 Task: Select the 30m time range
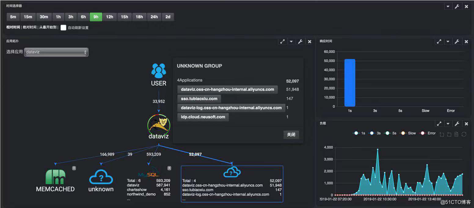point(44,17)
